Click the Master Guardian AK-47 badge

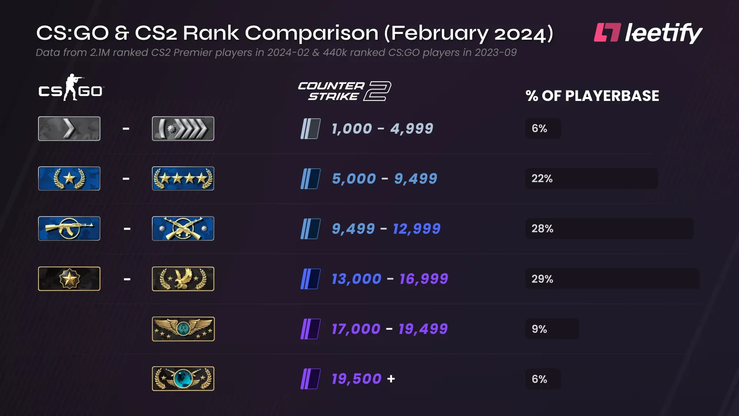coord(69,228)
